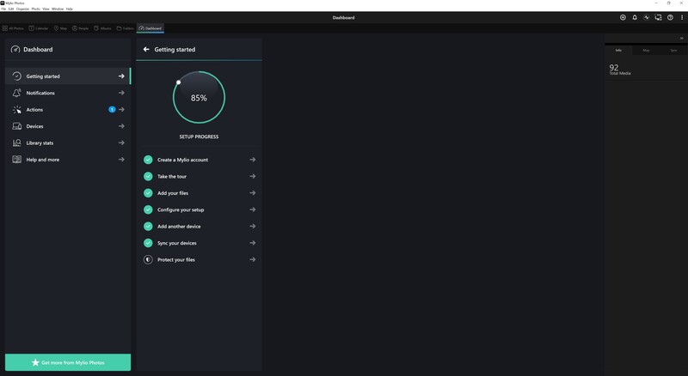Switch to the Info tab in right panel
The image size is (688, 376).
click(x=618, y=51)
